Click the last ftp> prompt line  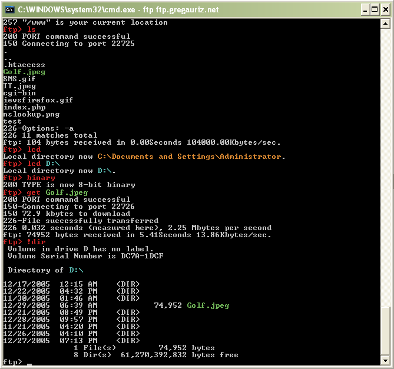point(14,362)
